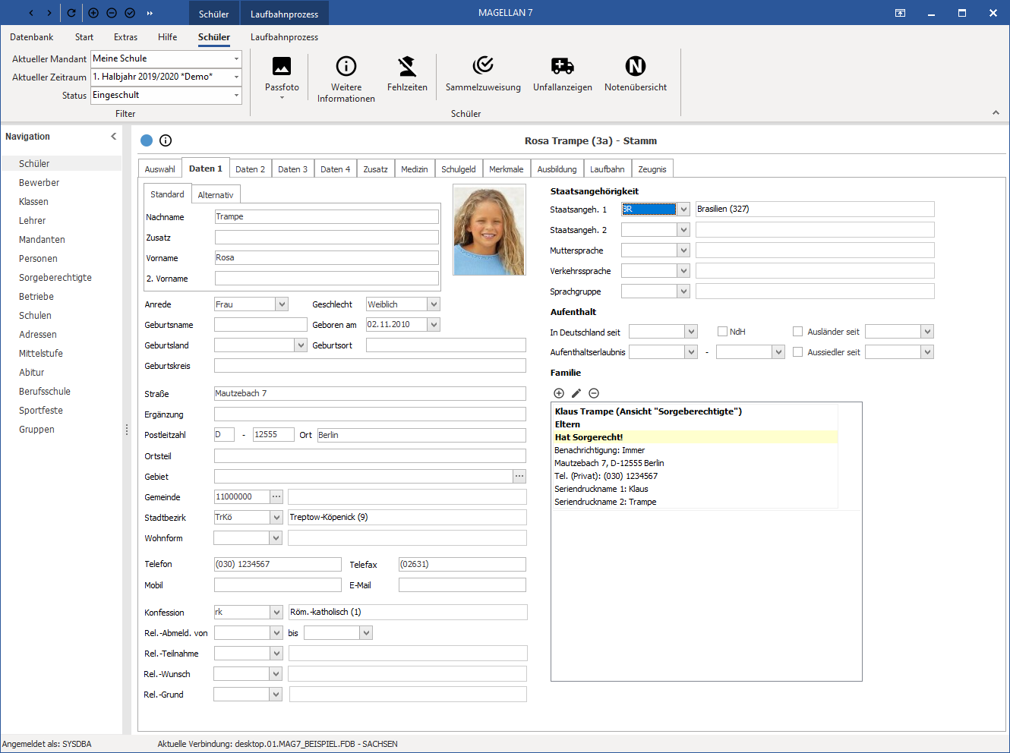Screen dimensions: 1010x753
Task: Open Unfallanzeigen
Action: click(x=563, y=74)
